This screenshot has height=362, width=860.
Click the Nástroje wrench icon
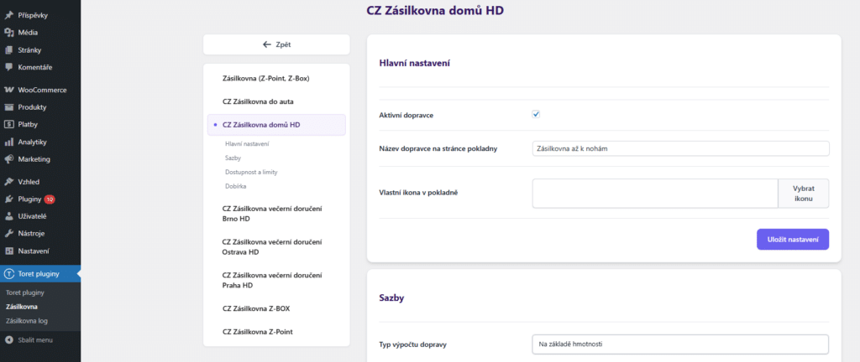tap(8, 234)
